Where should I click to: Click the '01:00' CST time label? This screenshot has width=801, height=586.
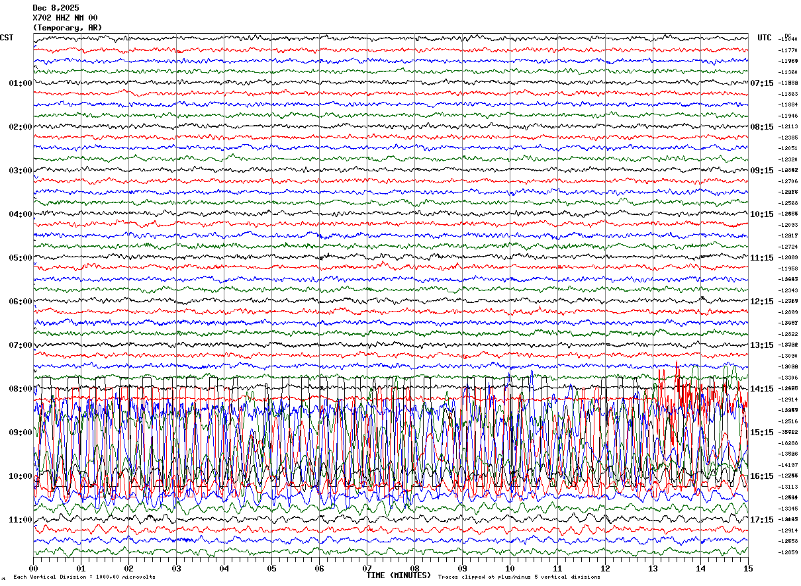tap(20, 83)
